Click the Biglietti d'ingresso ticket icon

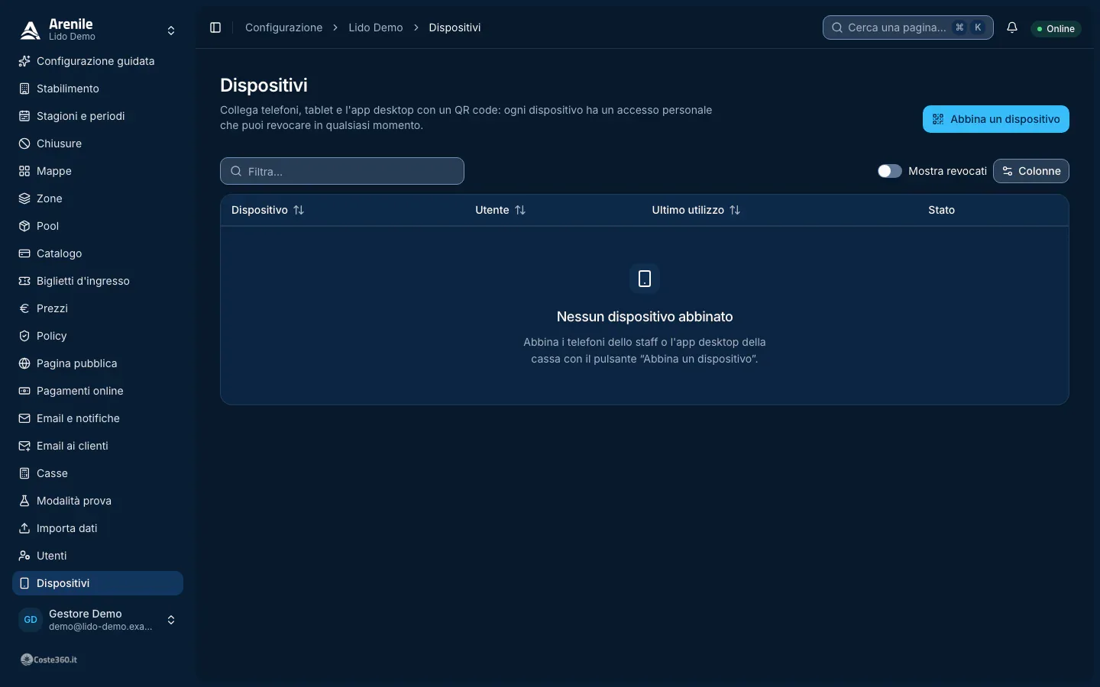click(x=24, y=281)
